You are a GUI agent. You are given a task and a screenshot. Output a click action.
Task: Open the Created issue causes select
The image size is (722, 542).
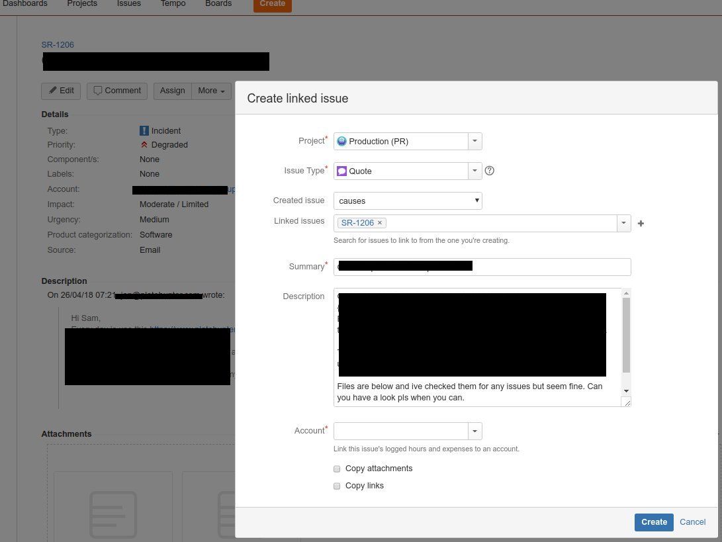coord(408,201)
